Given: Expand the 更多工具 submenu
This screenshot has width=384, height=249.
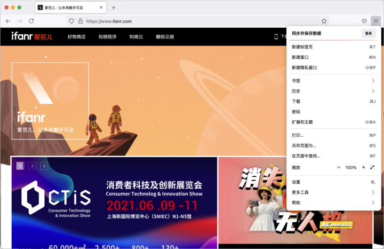Looking at the screenshot, I should (x=333, y=192).
